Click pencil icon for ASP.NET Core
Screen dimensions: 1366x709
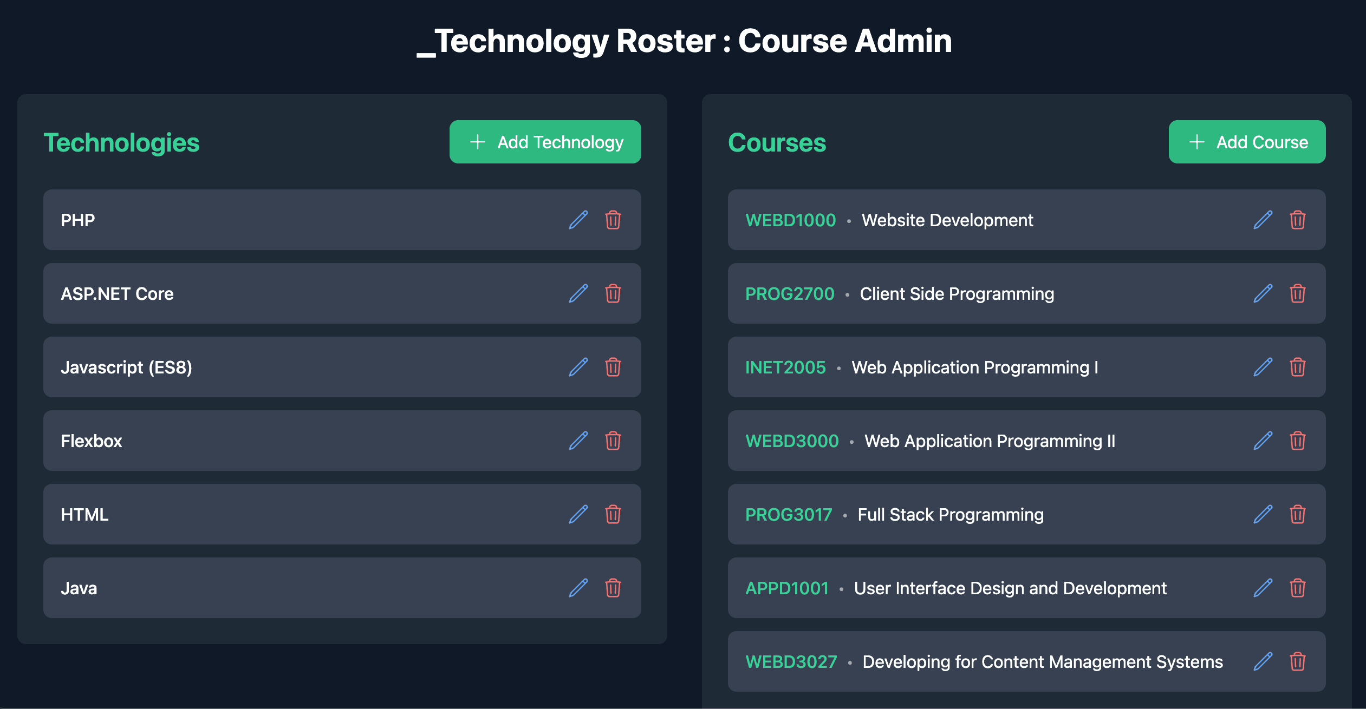click(578, 293)
